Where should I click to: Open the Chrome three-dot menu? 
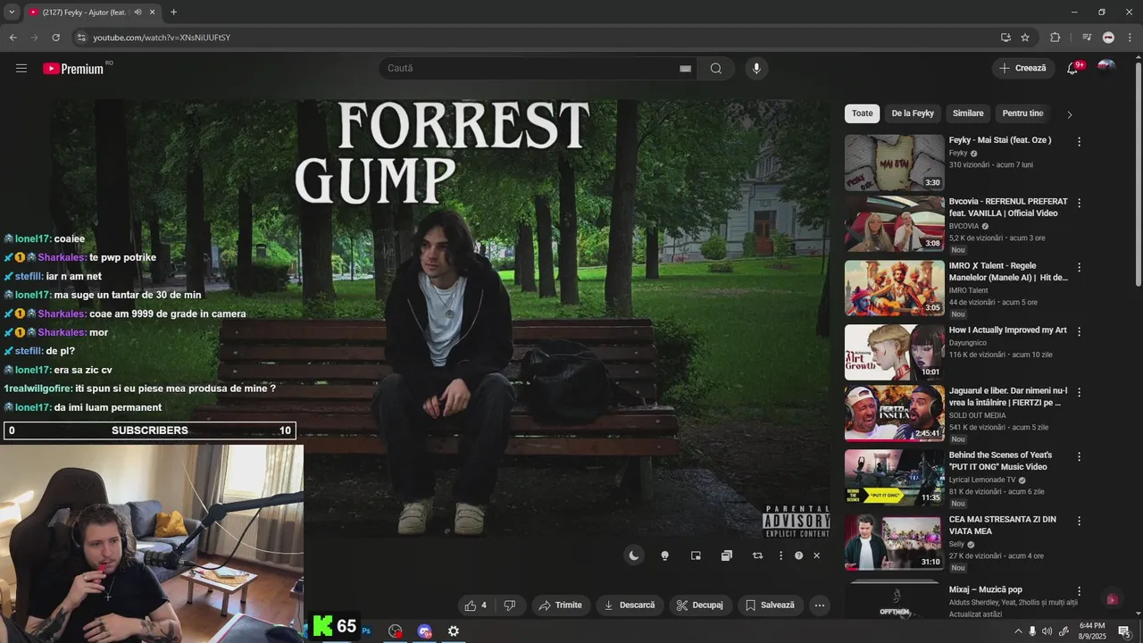[1130, 38]
